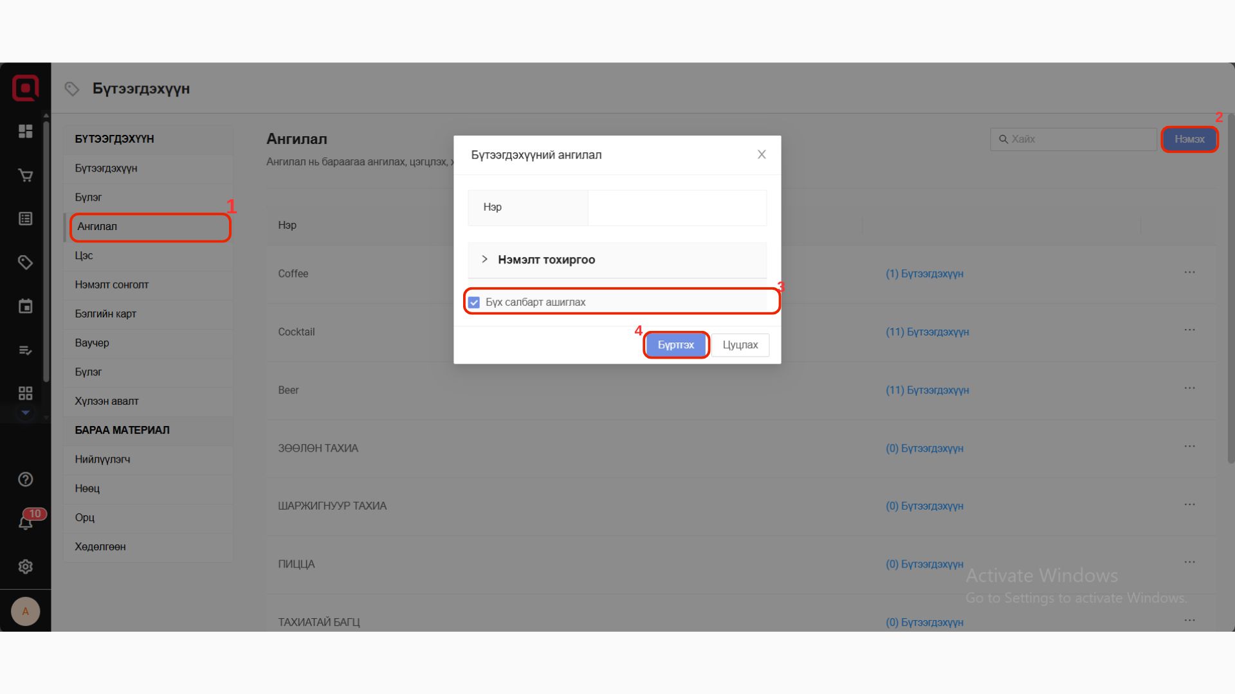Click the Цуцлах cancel button
This screenshot has width=1235, height=694.
740,345
